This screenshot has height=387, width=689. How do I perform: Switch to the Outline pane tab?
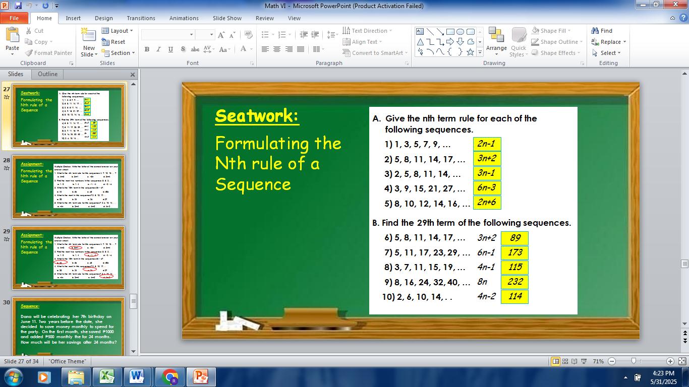[47, 74]
